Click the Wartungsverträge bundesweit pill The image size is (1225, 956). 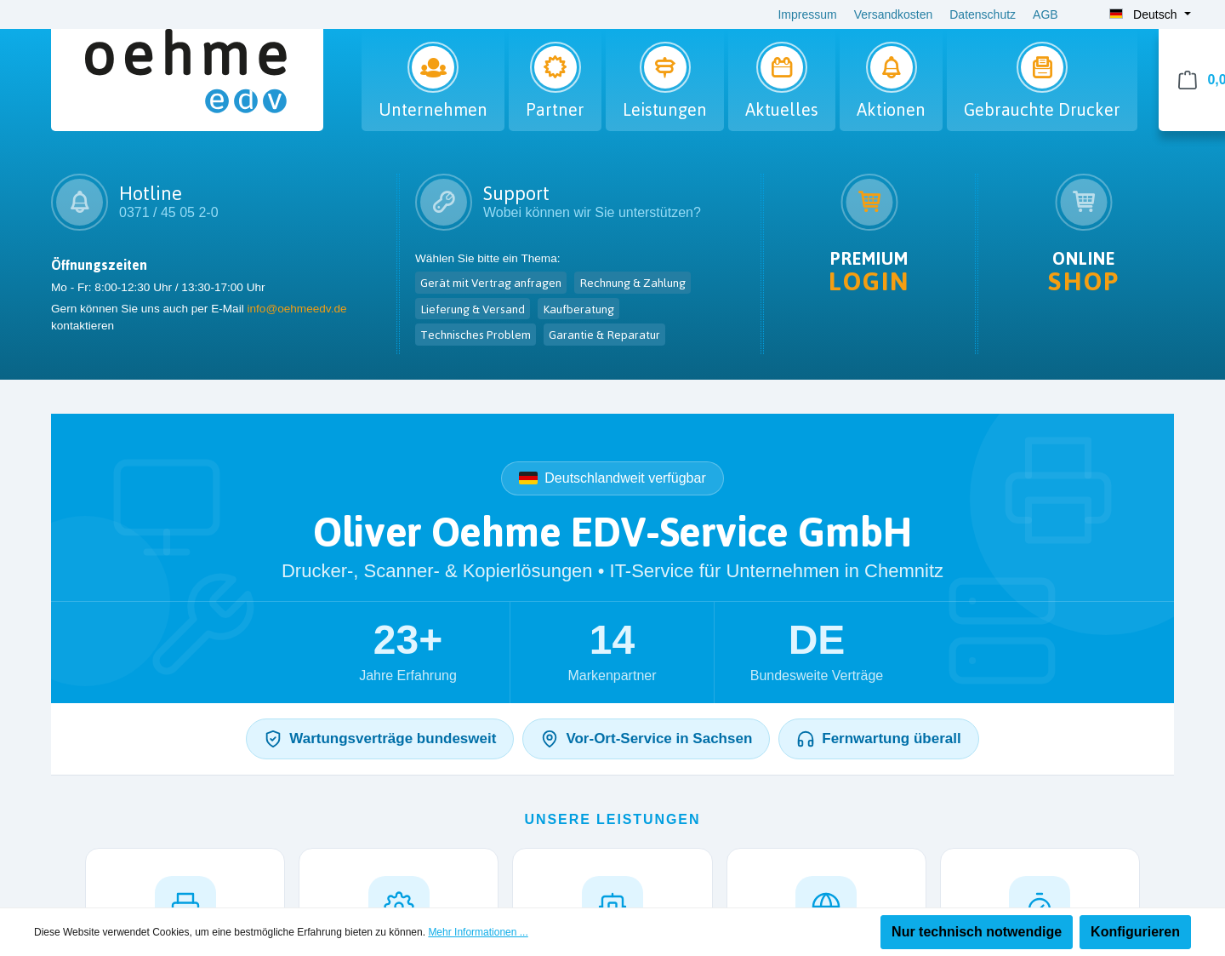point(380,739)
